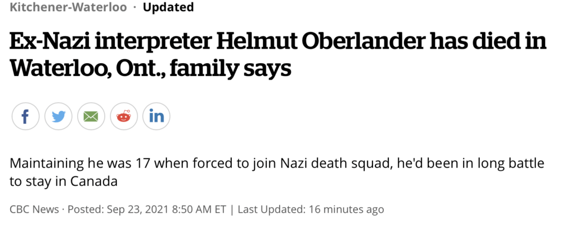Share article on LinkedIn icon
The height and width of the screenshot is (225, 572).
tap(156, 116)
